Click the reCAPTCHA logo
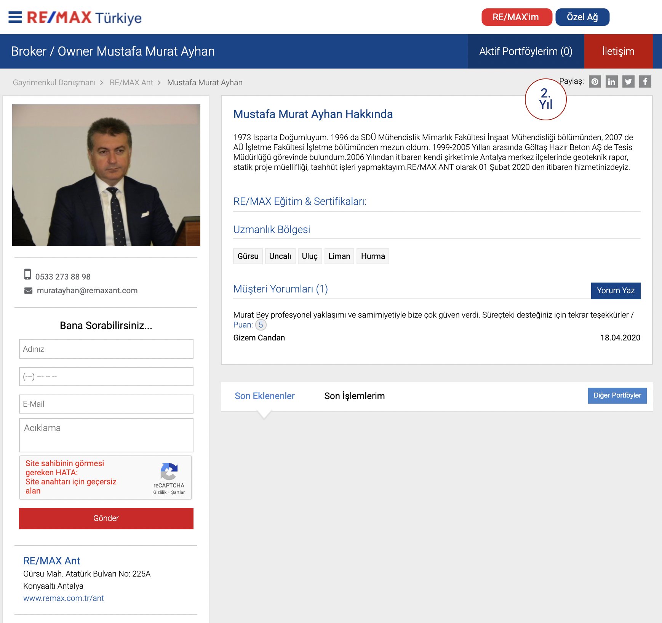 169,471
